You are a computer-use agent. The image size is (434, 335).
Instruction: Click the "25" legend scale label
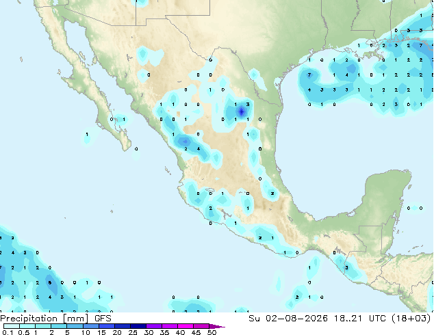pos(133,332)
